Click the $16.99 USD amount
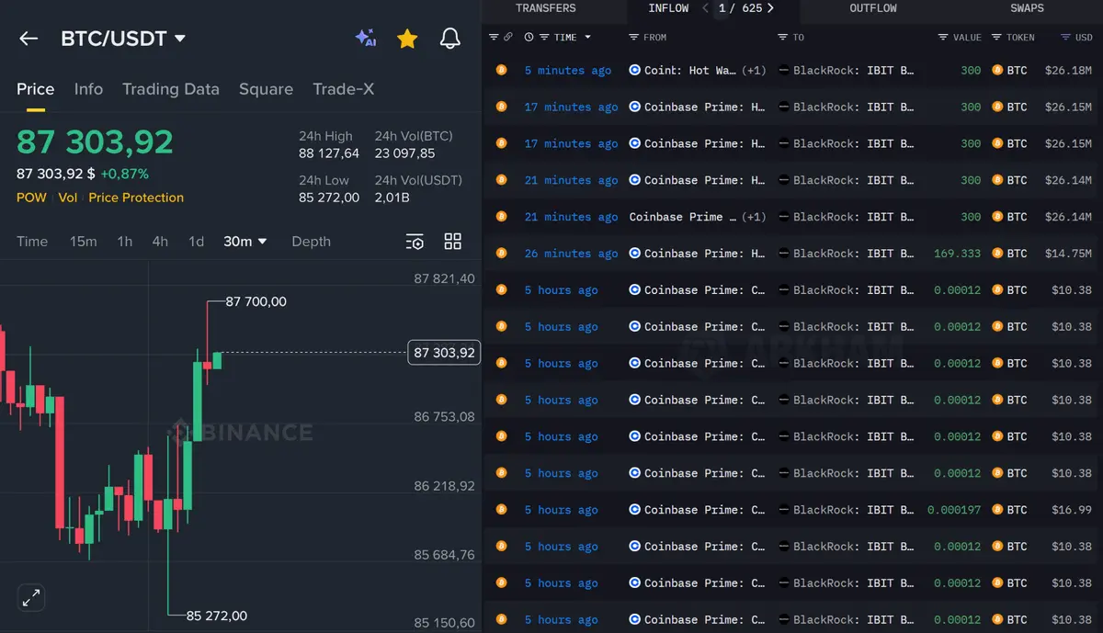 [1072, 510]
